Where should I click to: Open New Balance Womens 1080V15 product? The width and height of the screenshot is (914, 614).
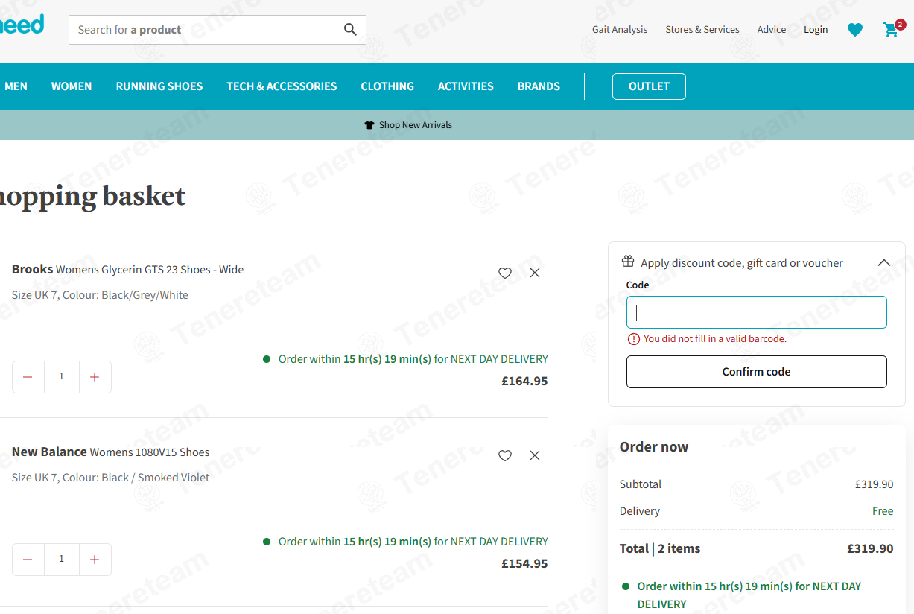click(111, 452)
